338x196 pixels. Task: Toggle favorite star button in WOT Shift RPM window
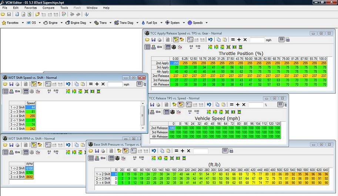click(34, 145)
